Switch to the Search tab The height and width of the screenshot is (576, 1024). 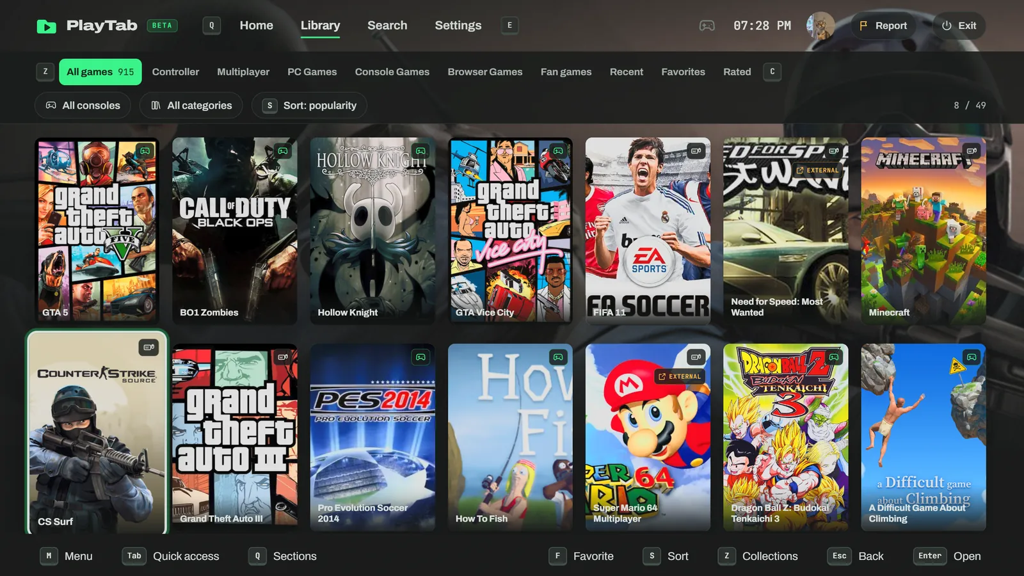click(387, 26)
